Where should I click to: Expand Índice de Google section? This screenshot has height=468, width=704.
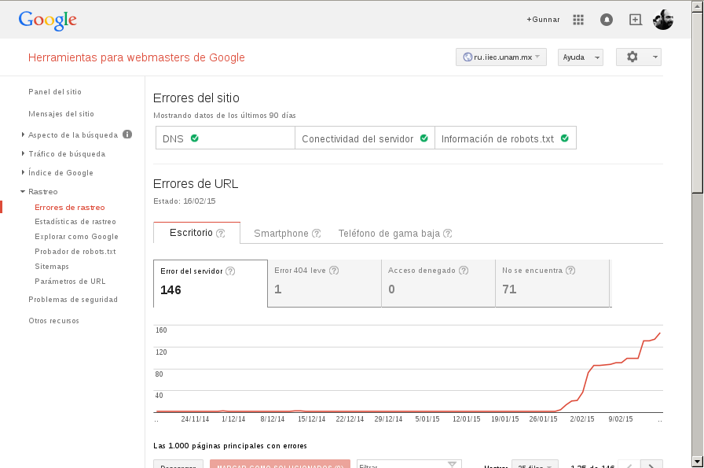tap(23, 172)
